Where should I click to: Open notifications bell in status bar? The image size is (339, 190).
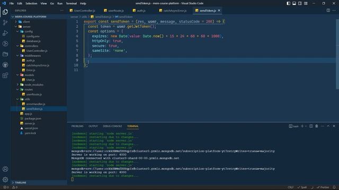tap(334, 187)
